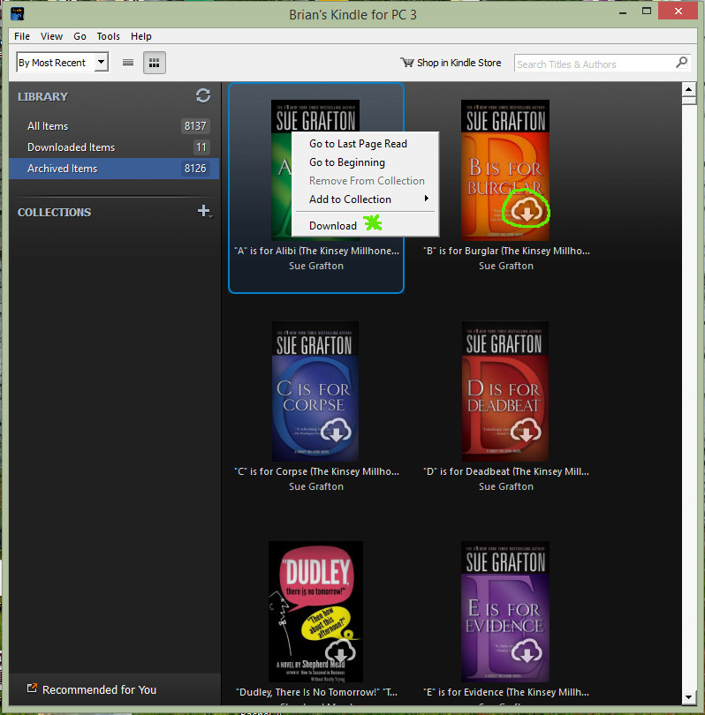Select the Dudley There Is No Tomorrow cover
705x715 pixels.
point(315,612)
